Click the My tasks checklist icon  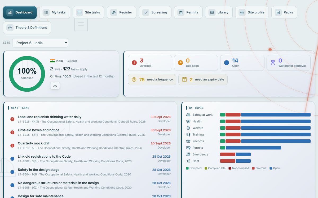click(x=46, y=12)
